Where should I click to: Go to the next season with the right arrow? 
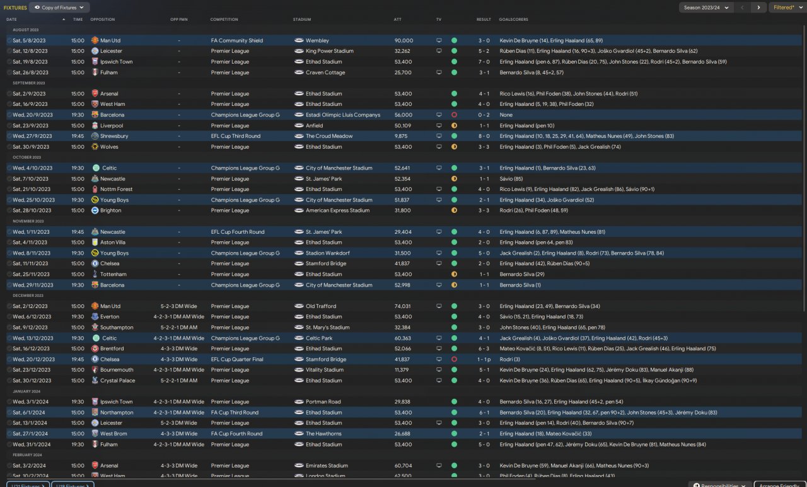(x=758, y=8)
